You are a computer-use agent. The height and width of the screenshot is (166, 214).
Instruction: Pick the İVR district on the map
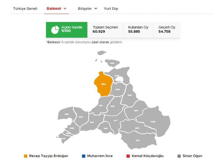pos(91,122)
